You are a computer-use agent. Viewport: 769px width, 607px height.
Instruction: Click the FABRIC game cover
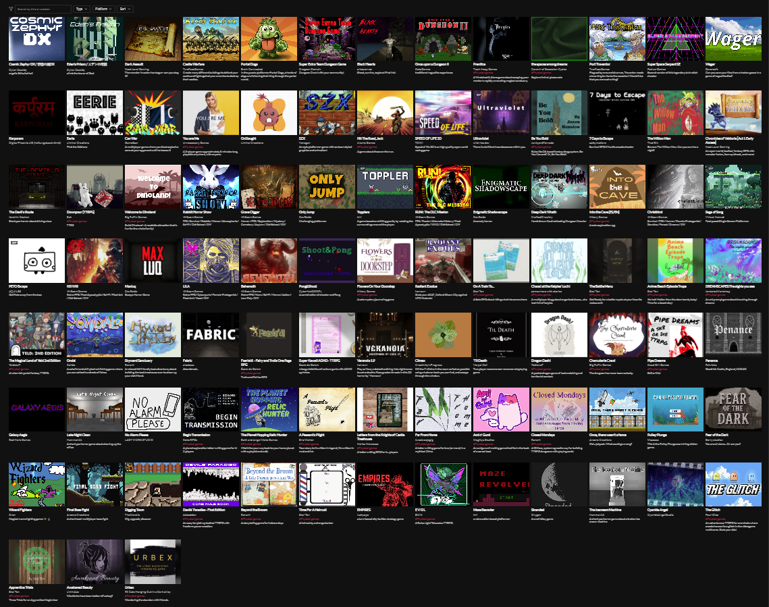211,335
